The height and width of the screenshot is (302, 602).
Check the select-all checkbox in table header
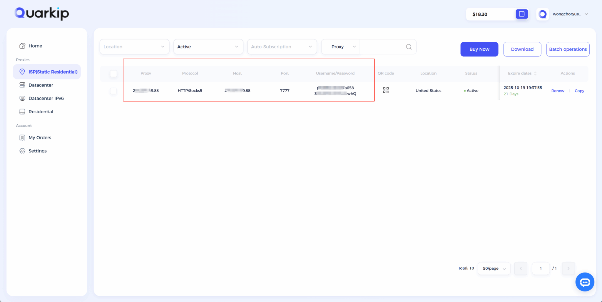pos(113,74)
